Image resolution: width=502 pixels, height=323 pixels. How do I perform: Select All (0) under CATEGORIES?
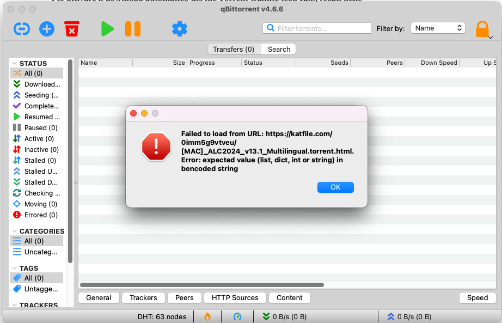[x=36, y=241]
